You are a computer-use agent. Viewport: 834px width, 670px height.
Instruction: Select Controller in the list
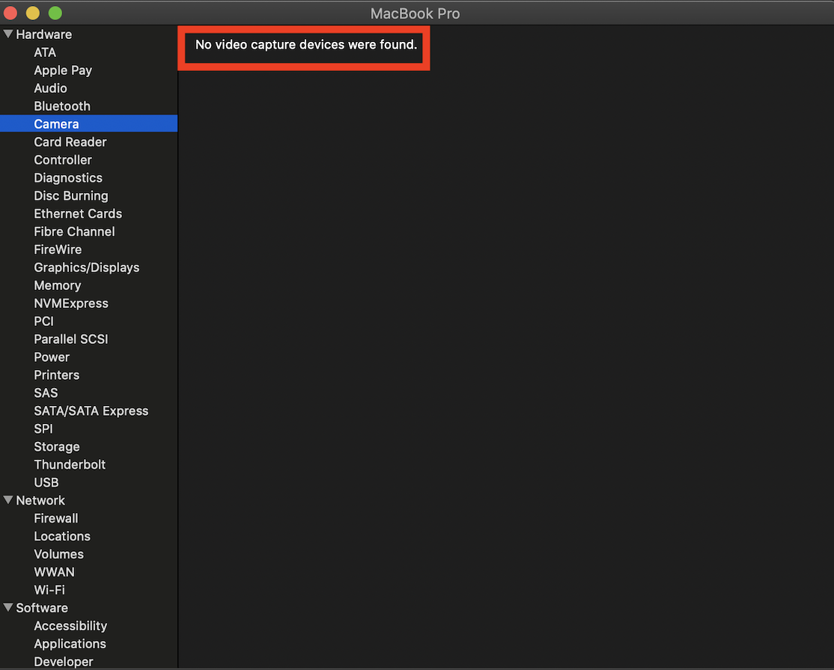pos(63,160)
